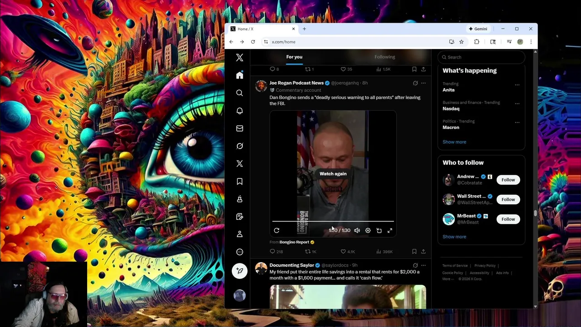This screenshot has height=327, width=581.
Task: Open Ads info footer link
Action: click(x=502, y=273)
